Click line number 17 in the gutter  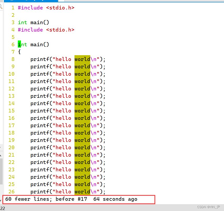(11, 126)
